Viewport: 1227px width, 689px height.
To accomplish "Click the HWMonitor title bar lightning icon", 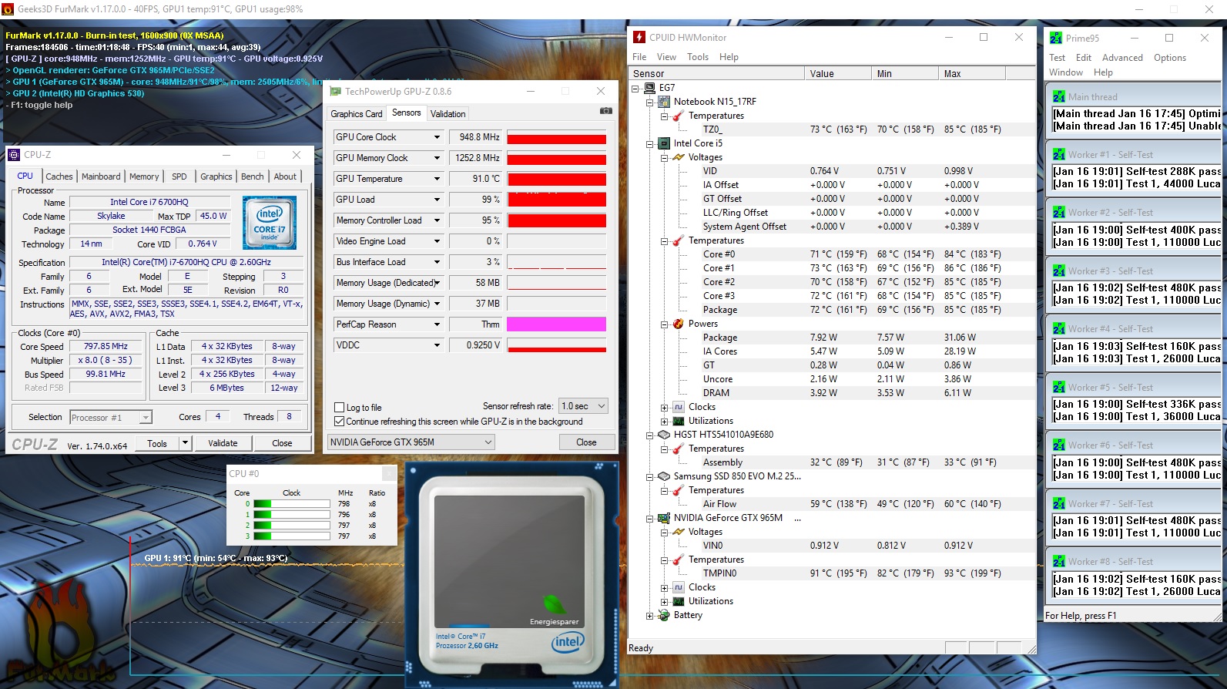I will pos(639,37).
